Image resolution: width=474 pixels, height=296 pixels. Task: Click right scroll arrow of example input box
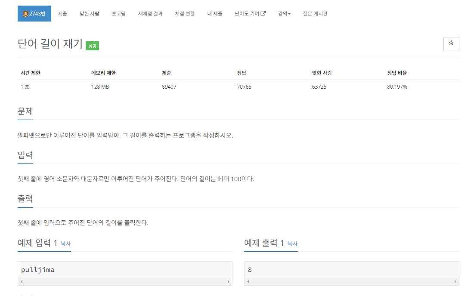point(229,281)
